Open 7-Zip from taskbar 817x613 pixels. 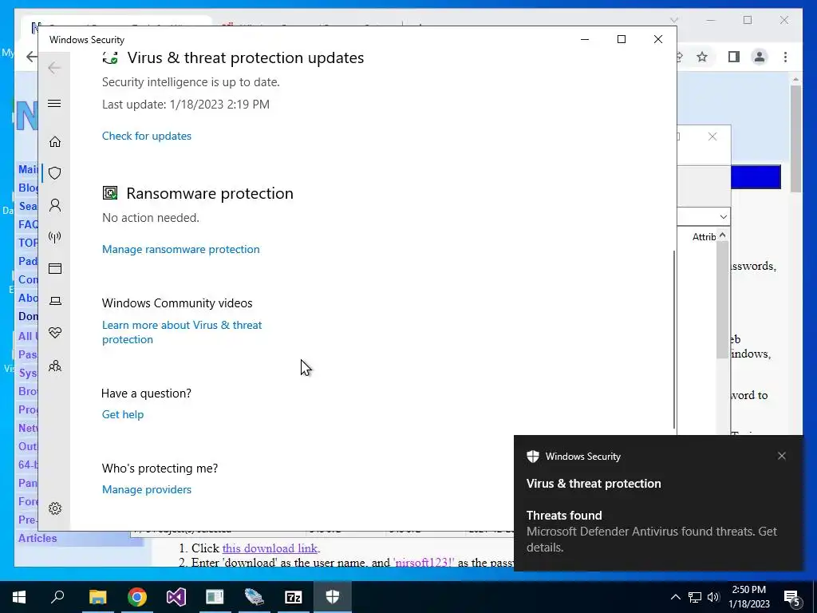click(294, 597)
